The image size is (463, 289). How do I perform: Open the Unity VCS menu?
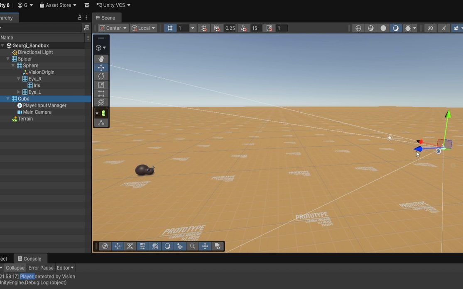coord(113,5)
